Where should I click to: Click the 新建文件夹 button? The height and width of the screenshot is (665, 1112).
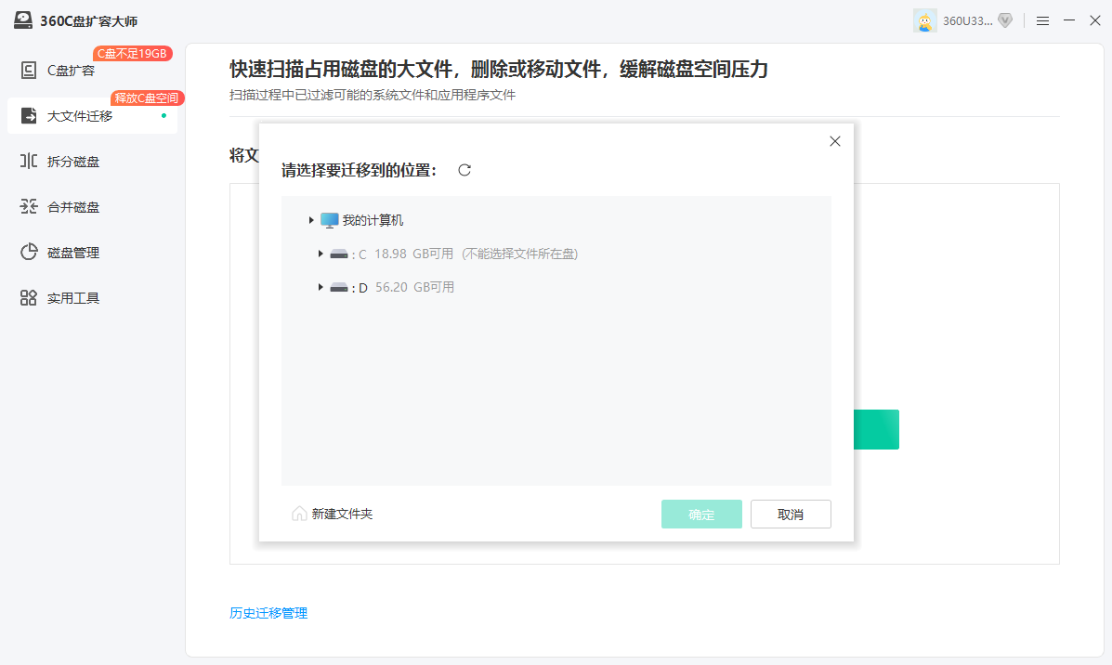[332, 514]
